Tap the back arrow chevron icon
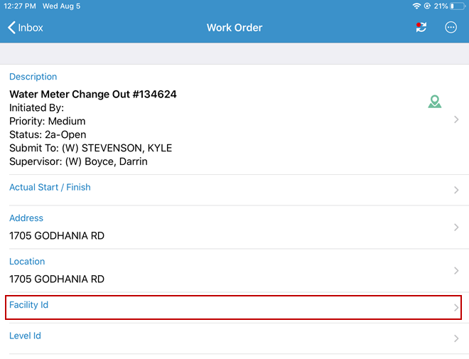The image size is (469, 359). coord(11,28)
